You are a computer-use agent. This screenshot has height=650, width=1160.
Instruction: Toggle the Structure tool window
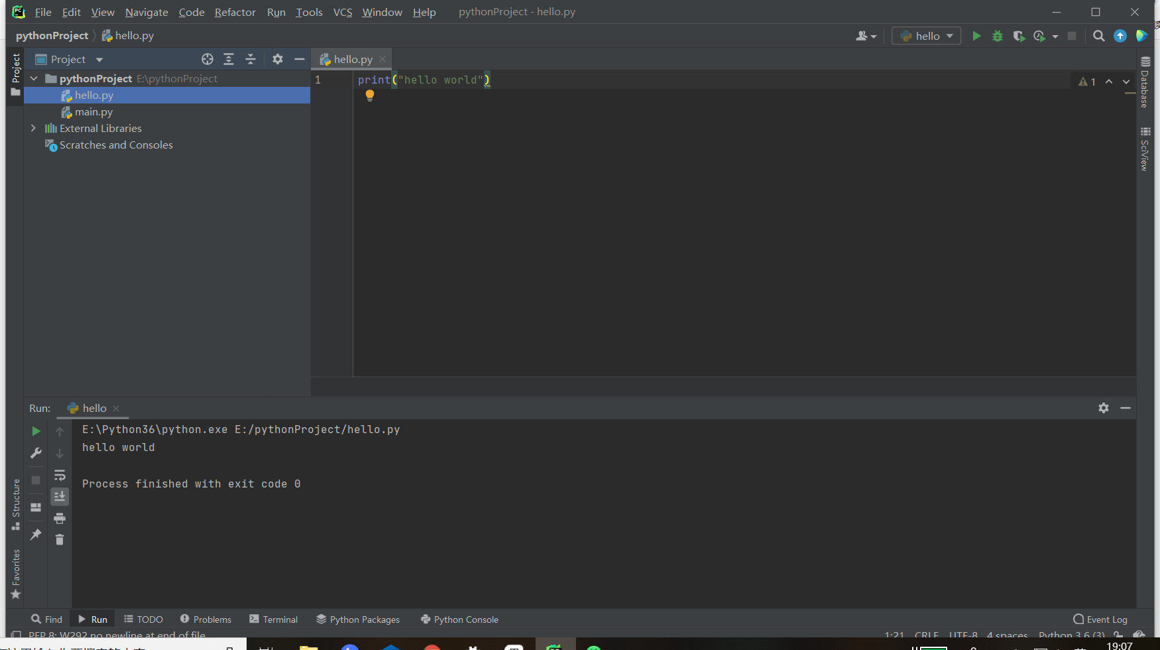point(15,504)
